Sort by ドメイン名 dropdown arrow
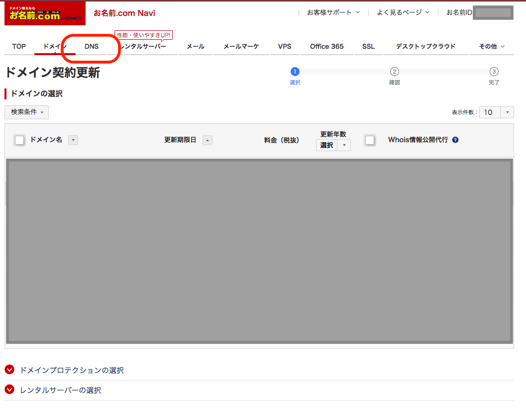Viewport: 526px width, 410px height. (x=73, y=140)
